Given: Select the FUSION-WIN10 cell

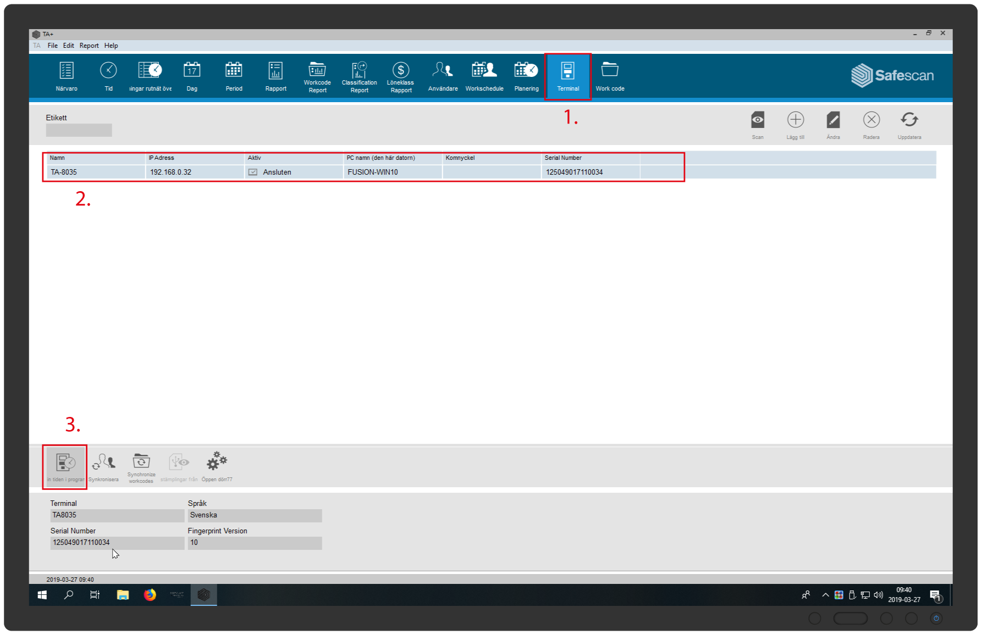Looking at the screenshot, I should pyautogui.click(x=393, y=172).
